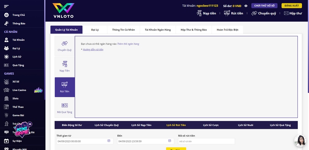Open start date calendar picker
The image size is (309, 150).
pos(109,141)
